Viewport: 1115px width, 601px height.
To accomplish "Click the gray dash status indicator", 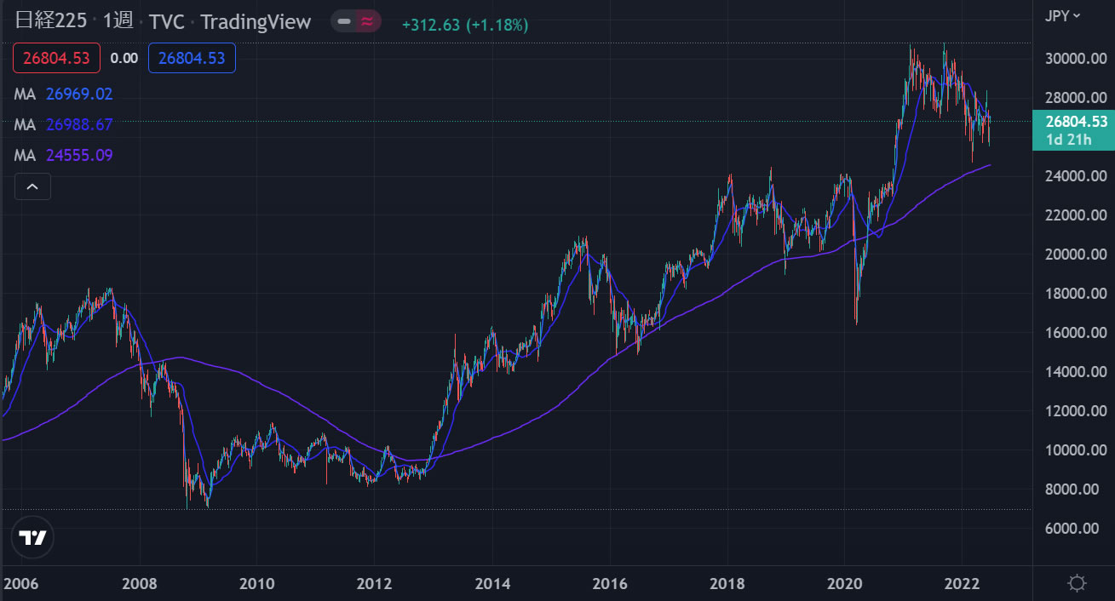I will 344,22.
